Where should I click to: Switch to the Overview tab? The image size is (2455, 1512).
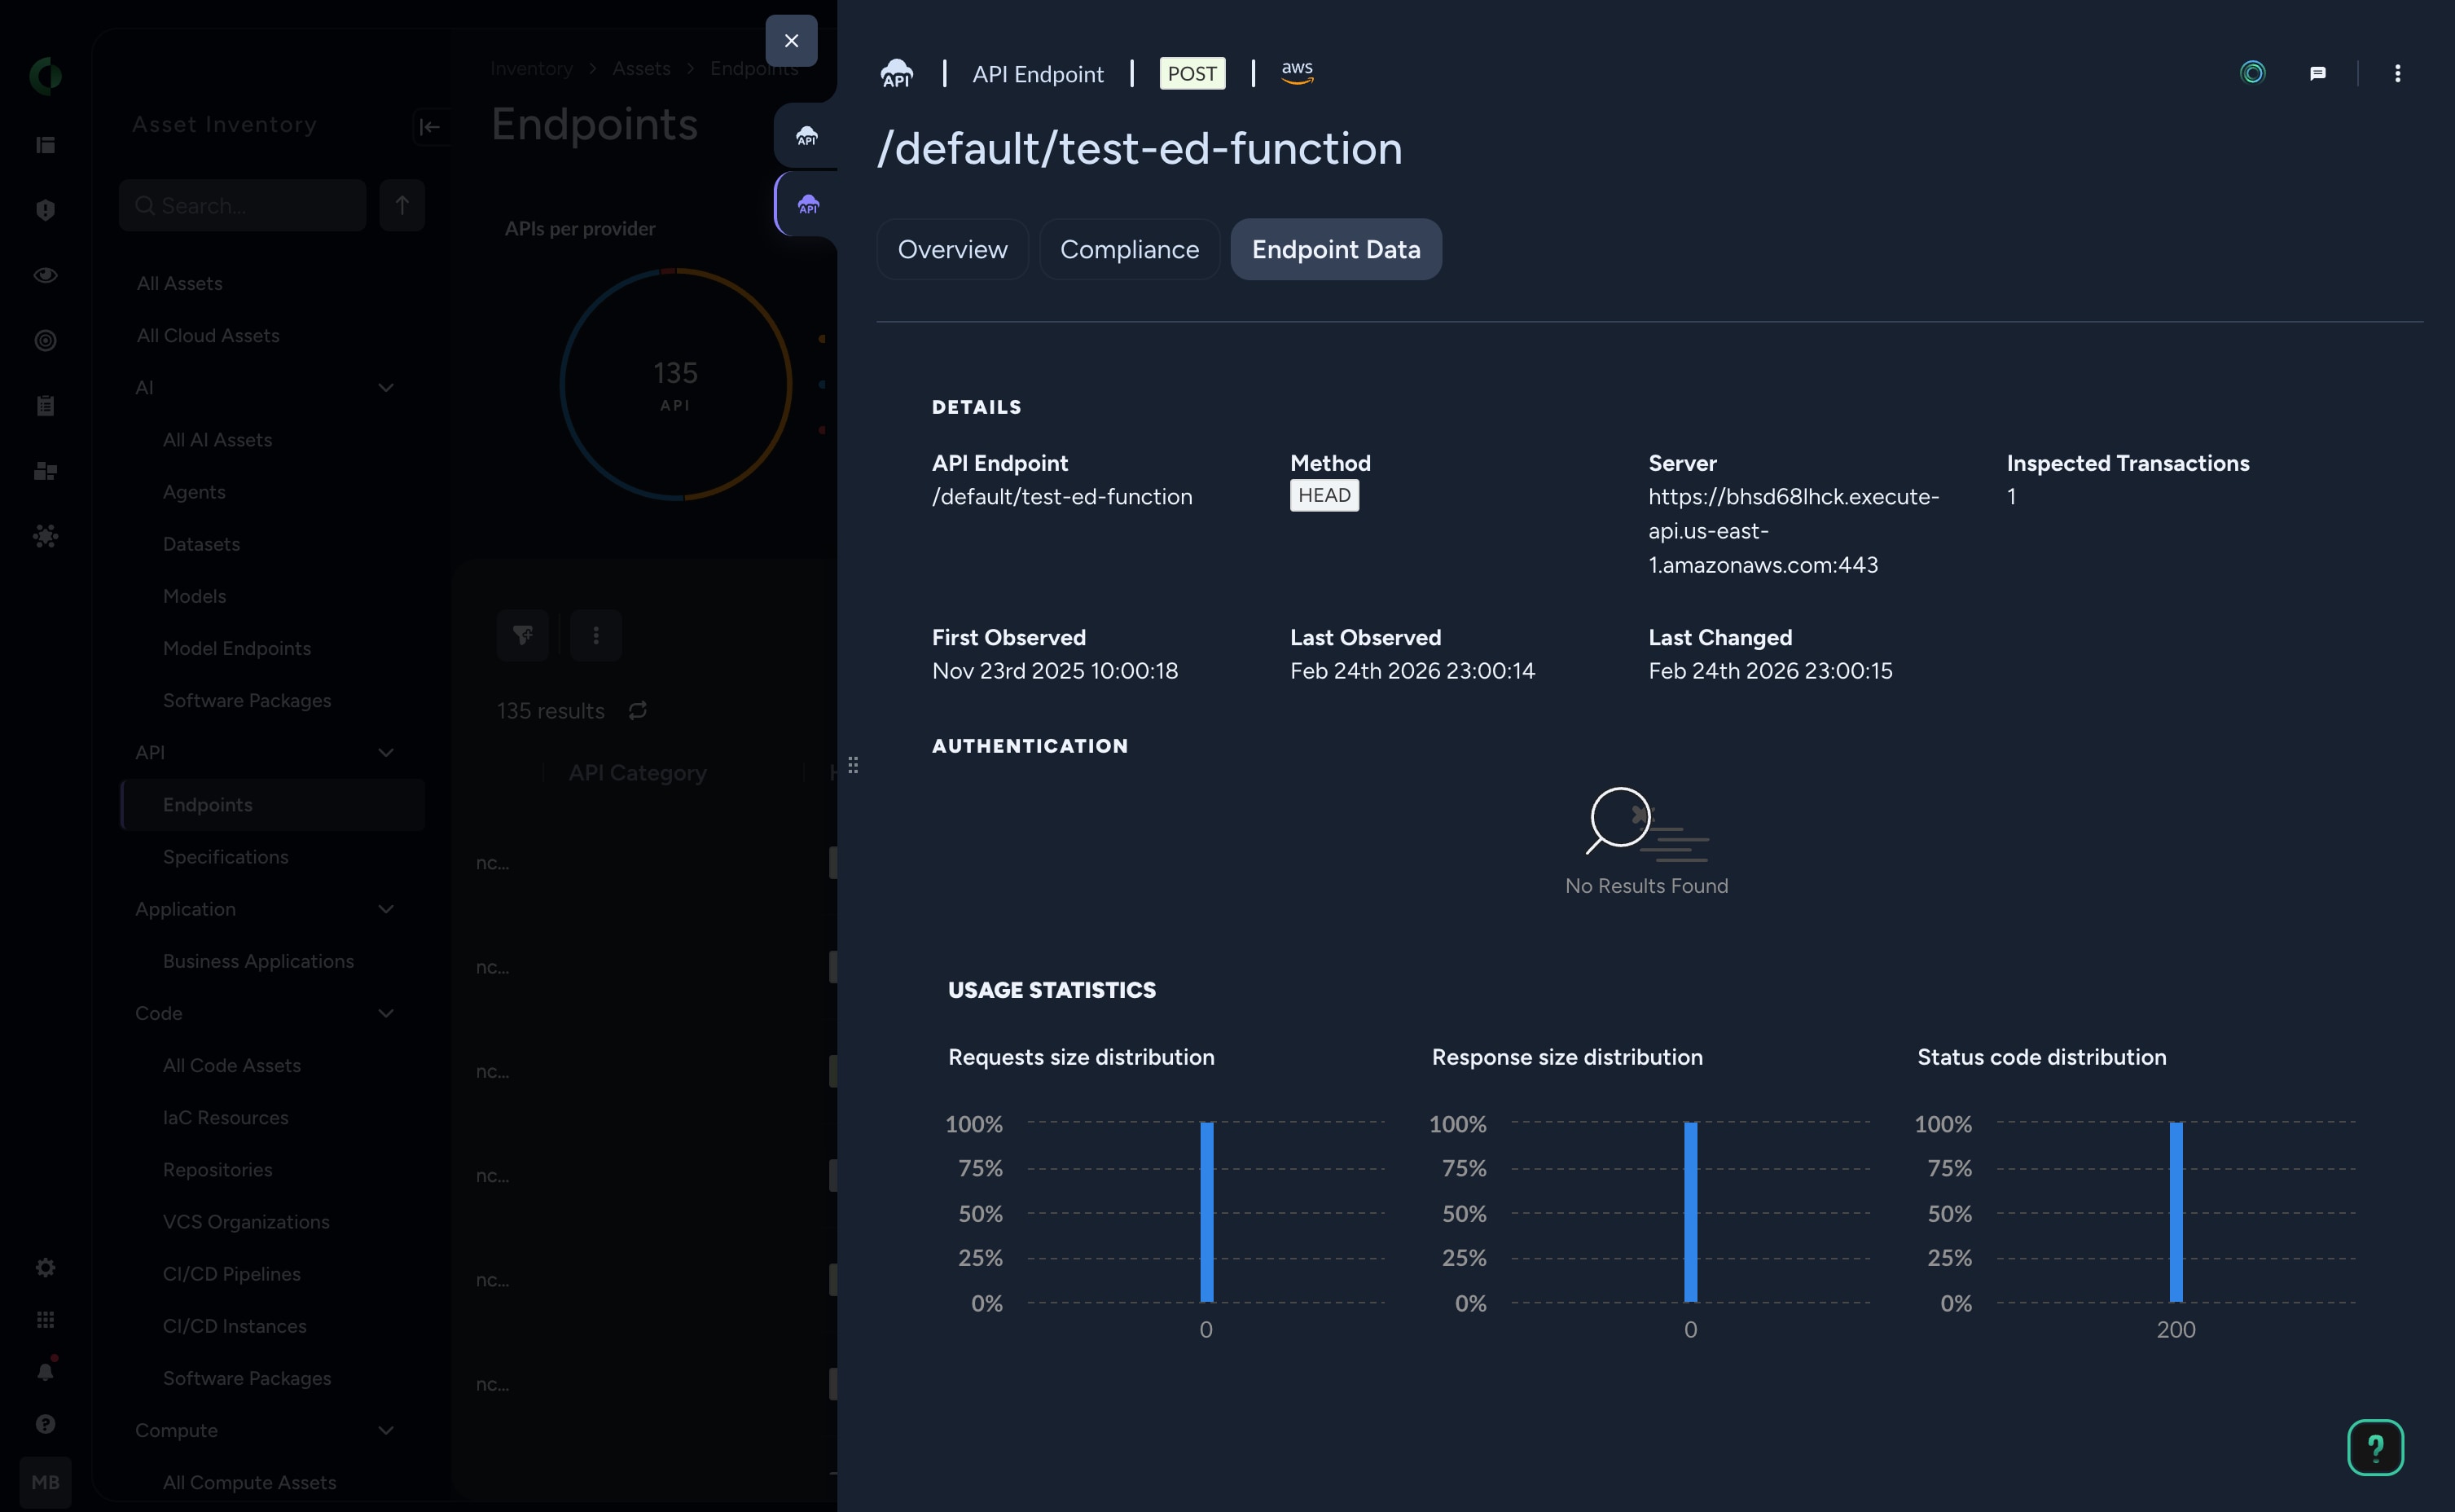click(951, 249)
